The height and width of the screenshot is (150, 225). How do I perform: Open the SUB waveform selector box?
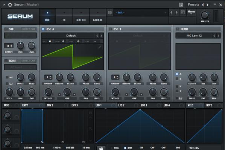click(x=20, y=36)
